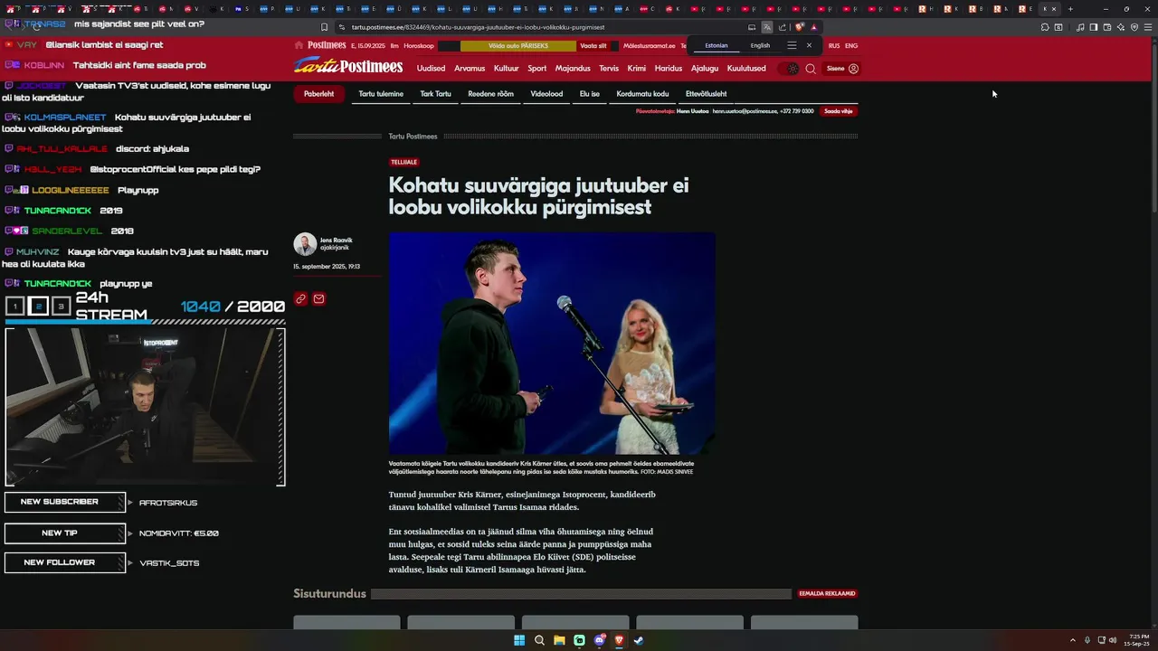Click the Mälestusraamat.ee link
This screenshot has height=651, width=1158.
click(x=650, y=45)
